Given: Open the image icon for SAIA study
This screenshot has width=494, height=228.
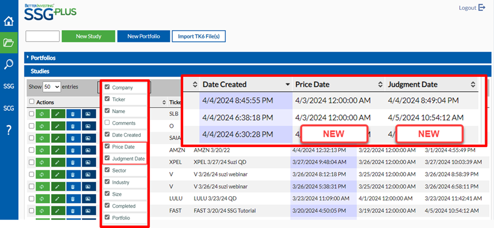Looking at the screenshot, I should [x=88, y=138].
